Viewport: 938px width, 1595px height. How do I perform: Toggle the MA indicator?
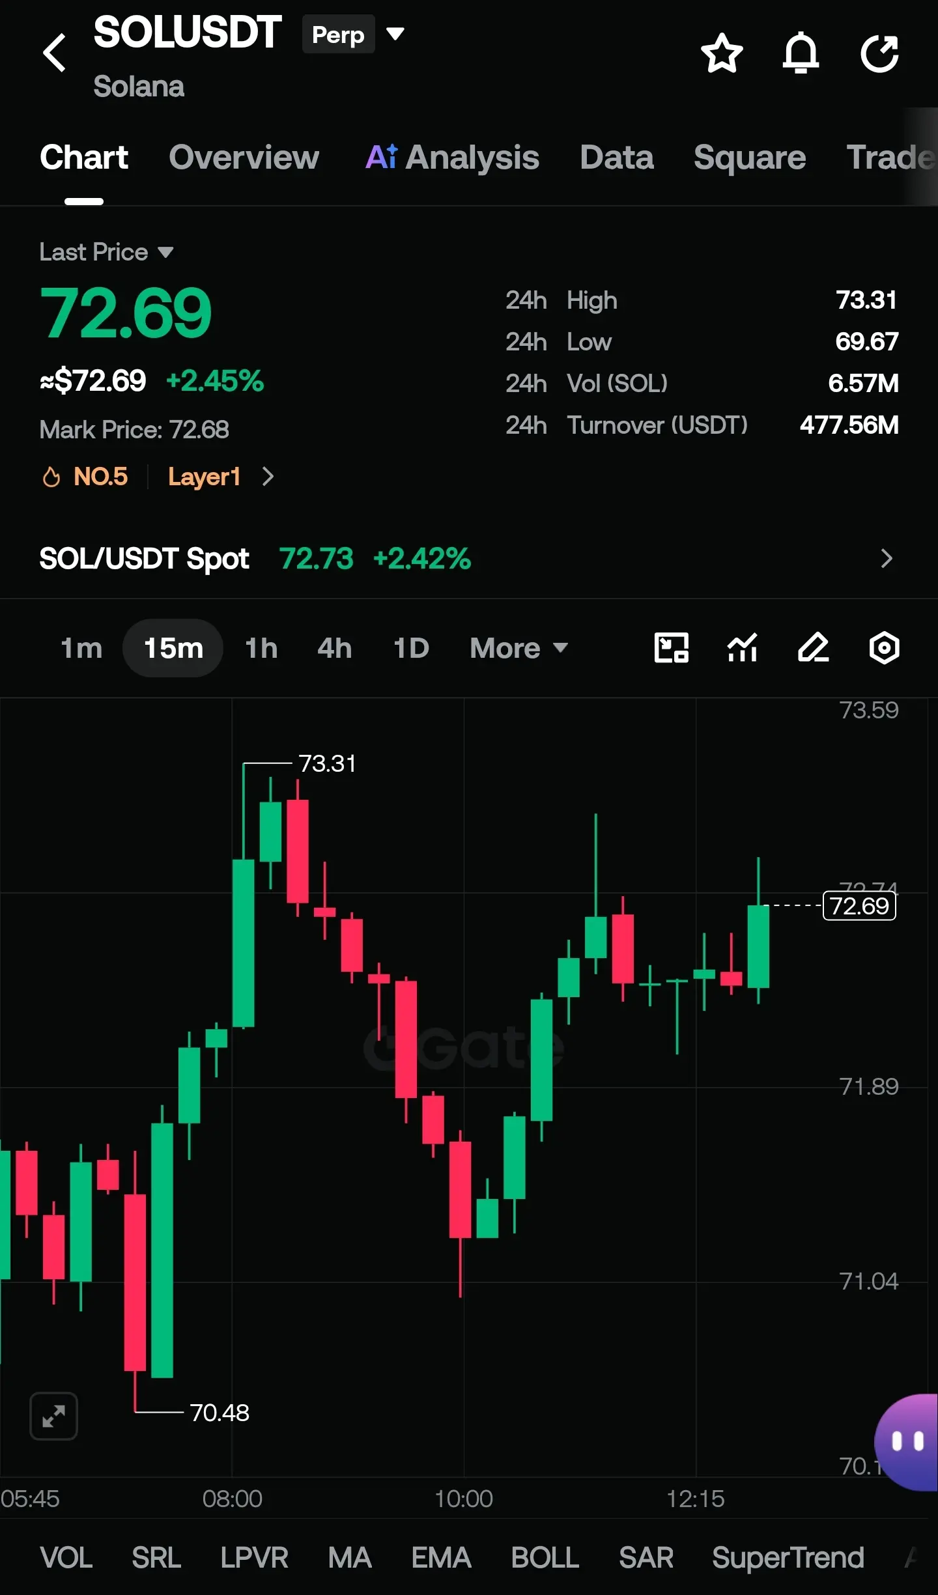(x=350, y=1559)
